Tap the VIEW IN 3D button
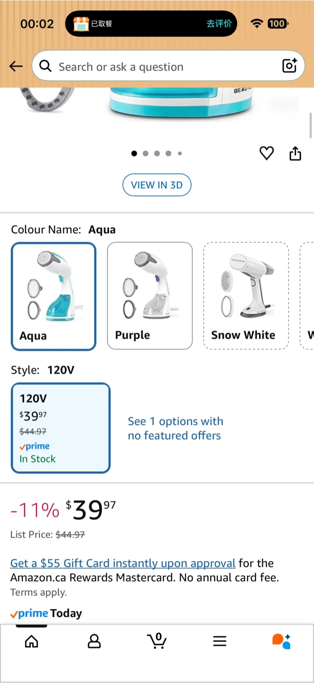This screenshot has height=683, width=314. pos(157,185)
